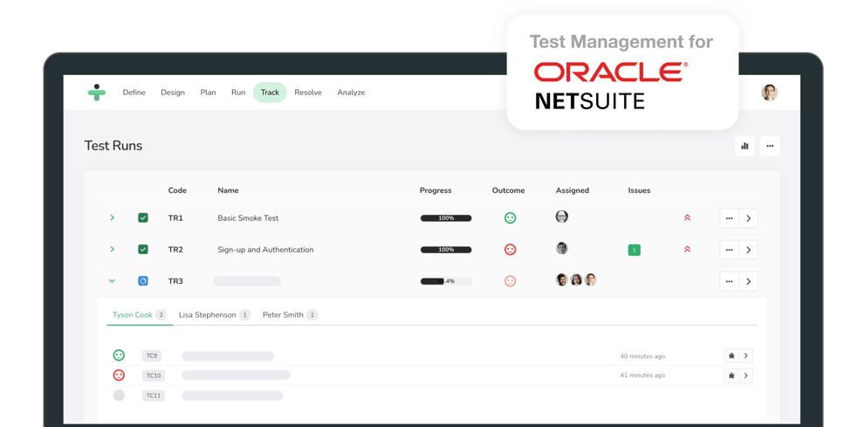This screenshot has height=427, width=865.
Task: Toggle the green checkbox for TR1
Action: click(143, 218)
